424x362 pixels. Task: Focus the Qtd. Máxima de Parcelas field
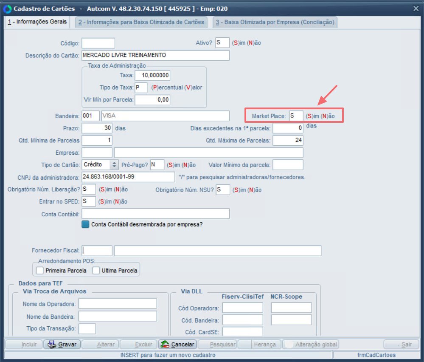coord(288,140)
